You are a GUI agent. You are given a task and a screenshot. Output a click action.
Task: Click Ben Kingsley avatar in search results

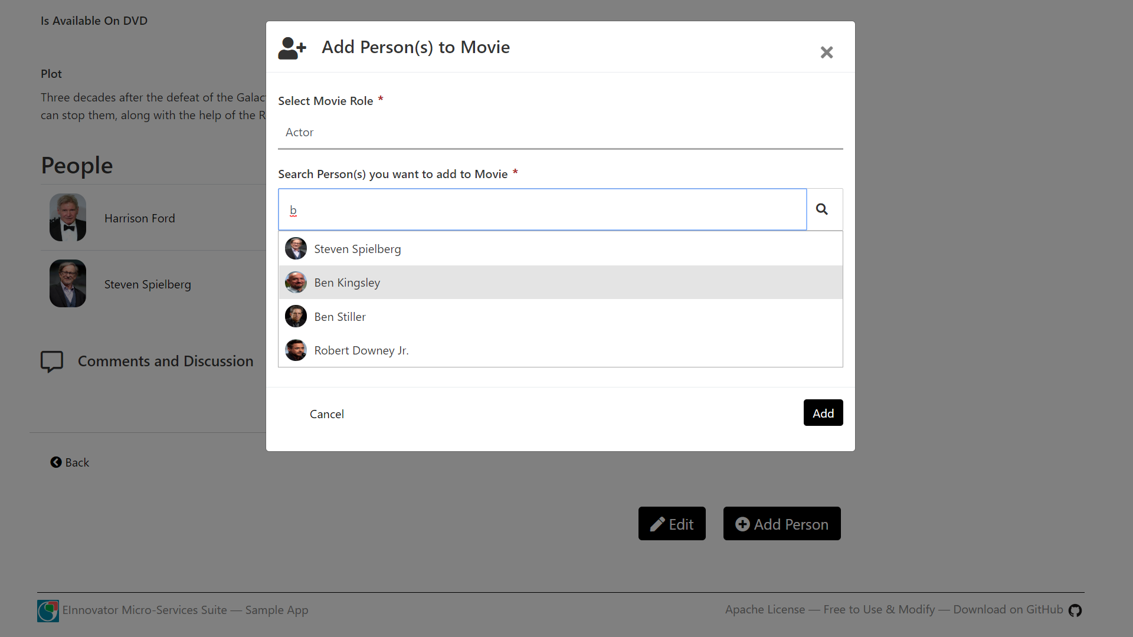tap(296, 283)
